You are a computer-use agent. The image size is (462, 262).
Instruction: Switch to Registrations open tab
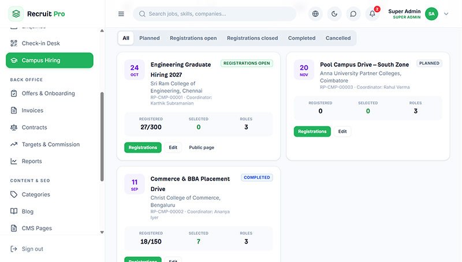click(193, 38)
